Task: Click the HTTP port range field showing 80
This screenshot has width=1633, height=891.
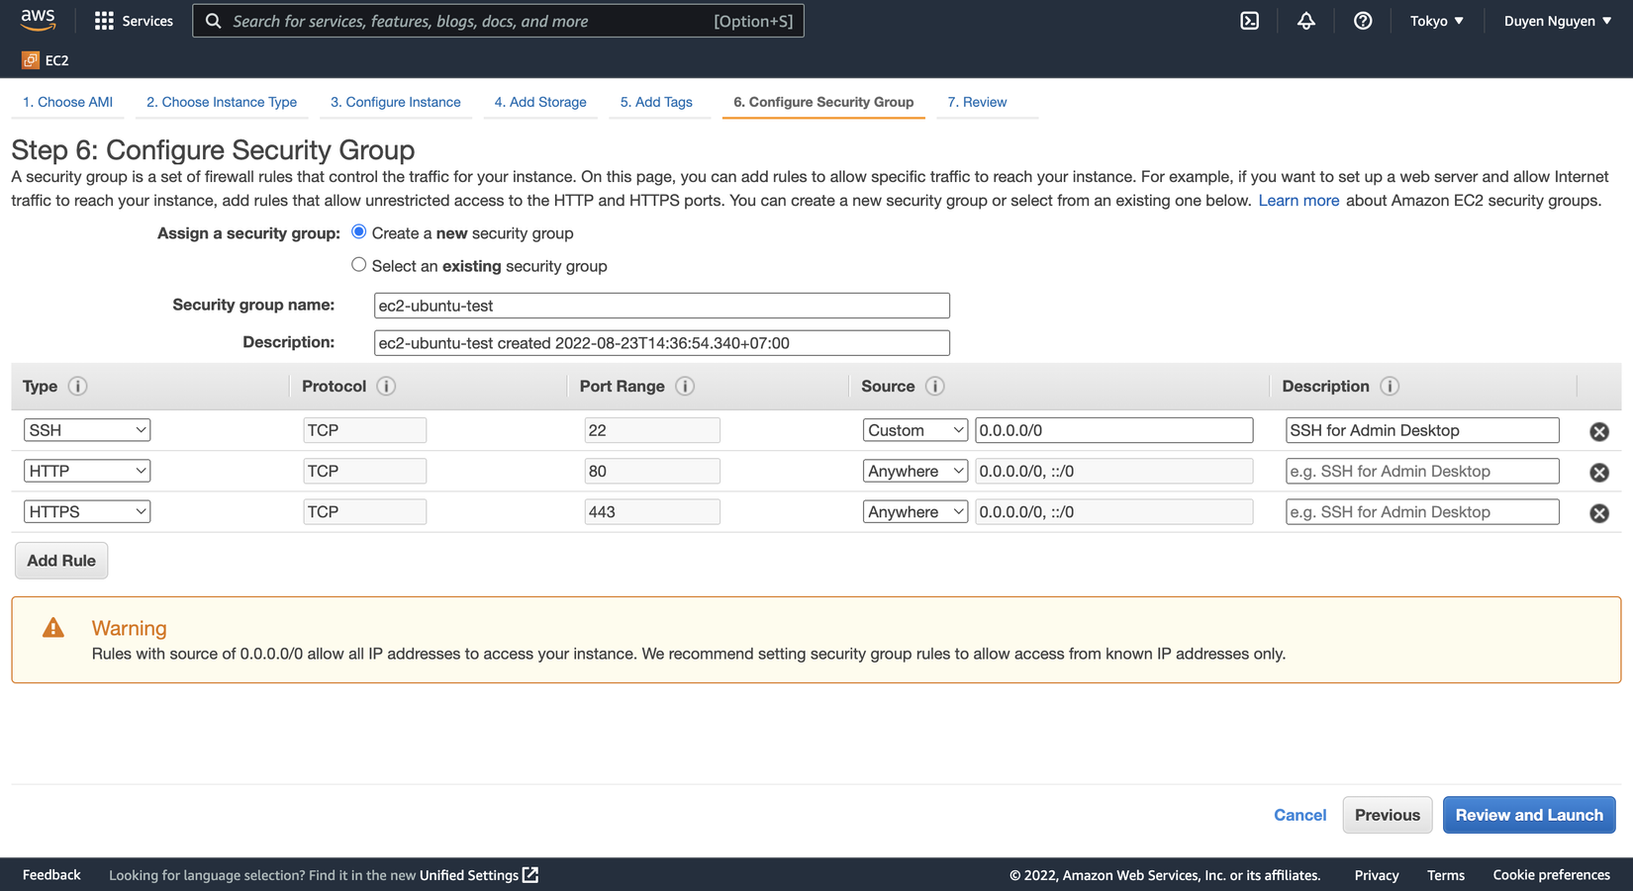Action: click(x=652, y=471)
